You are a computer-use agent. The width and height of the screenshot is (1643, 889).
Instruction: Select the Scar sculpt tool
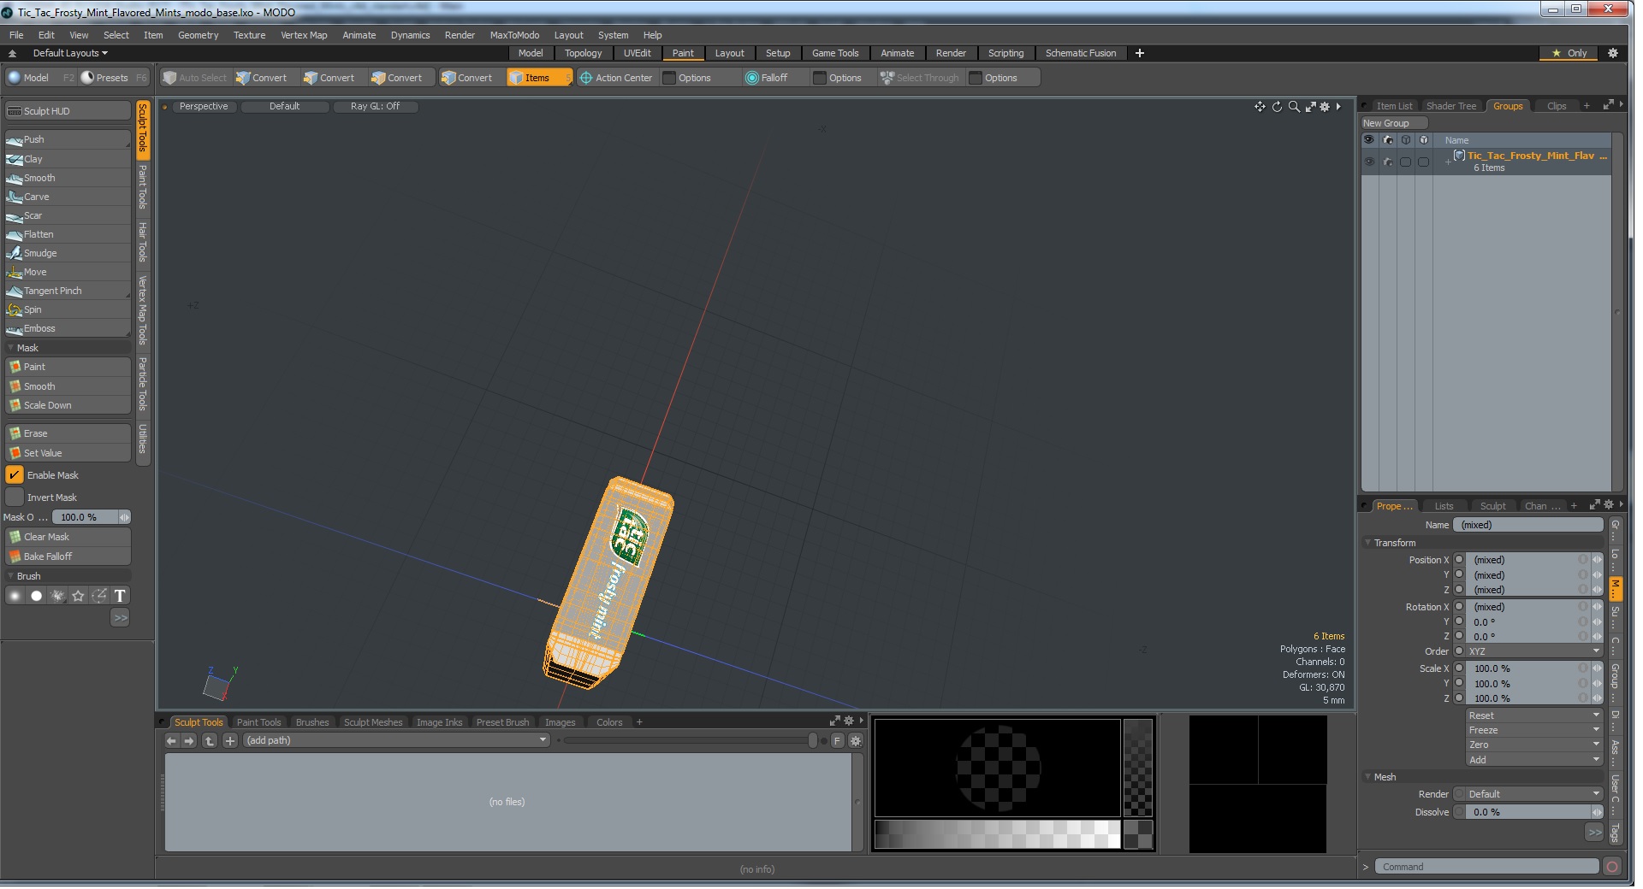[68, 215]
